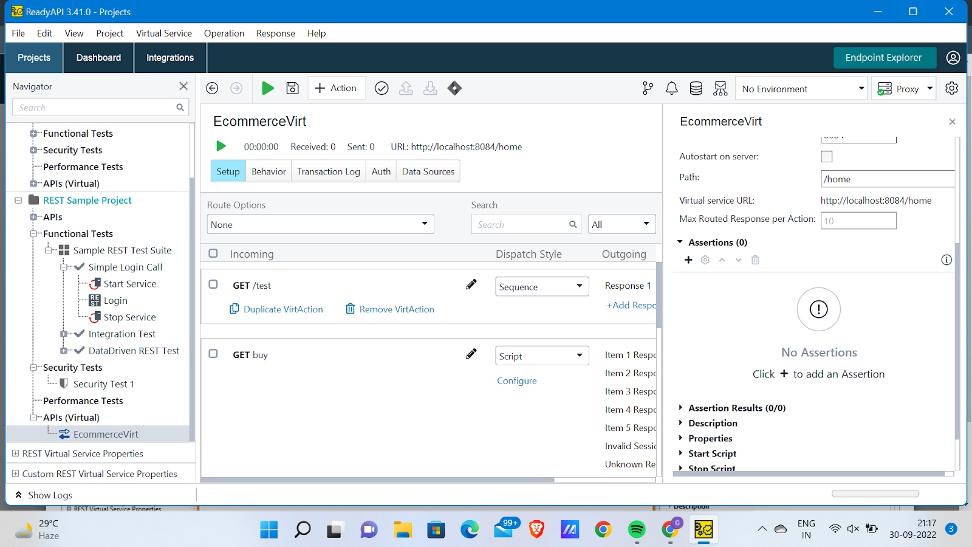
Task: Check the GET buy action checkbox
Action: [x=213, y=354]
